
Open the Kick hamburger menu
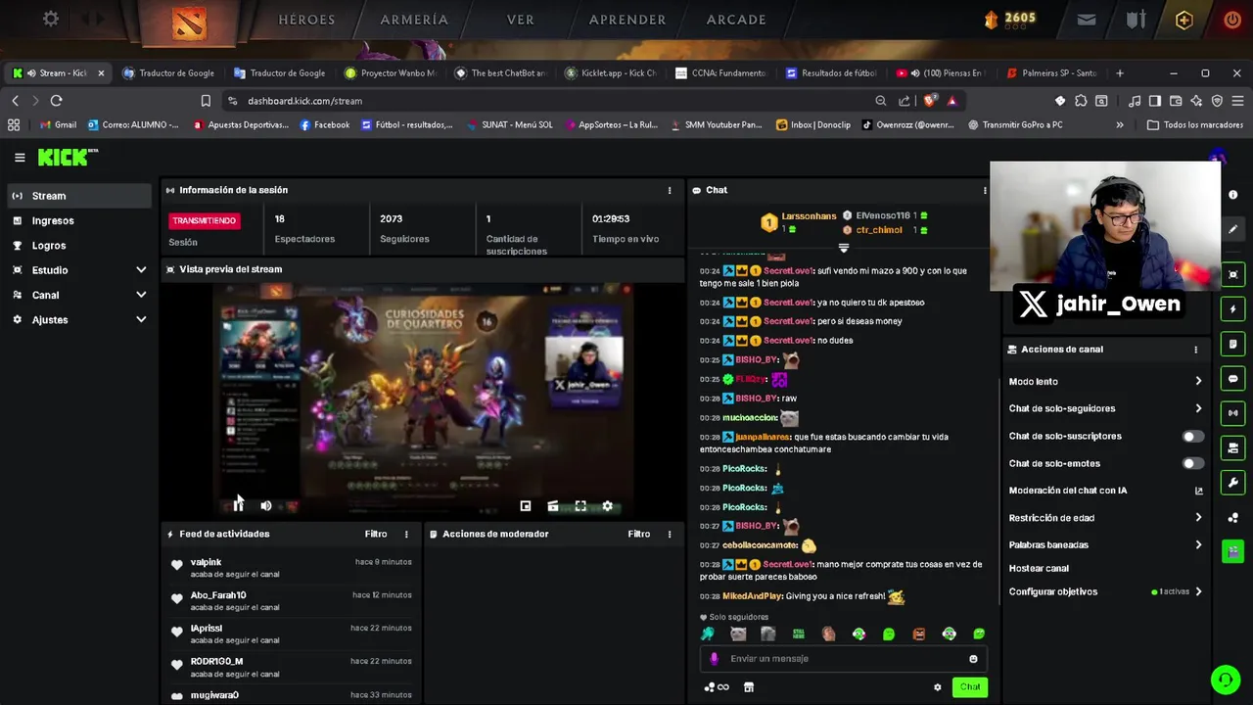click(x=20, y=157)
